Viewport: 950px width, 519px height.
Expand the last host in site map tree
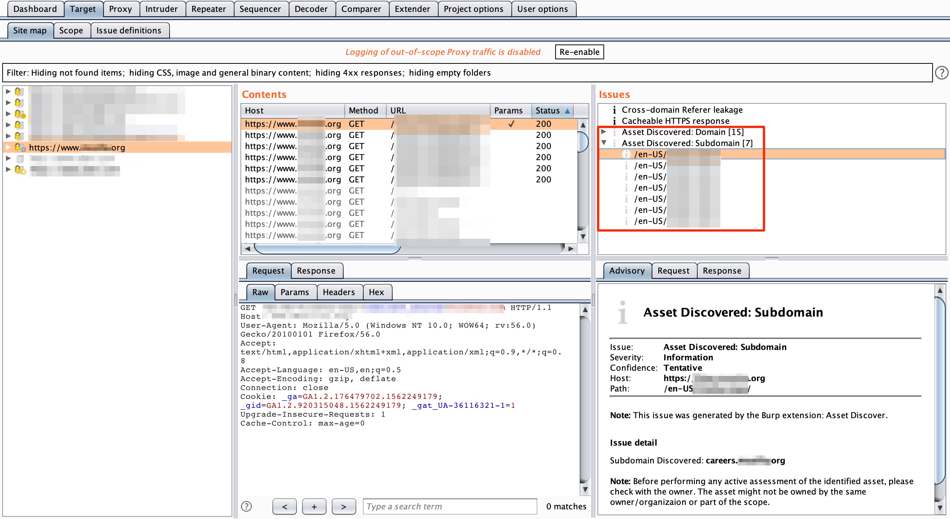tap(8, 169)
